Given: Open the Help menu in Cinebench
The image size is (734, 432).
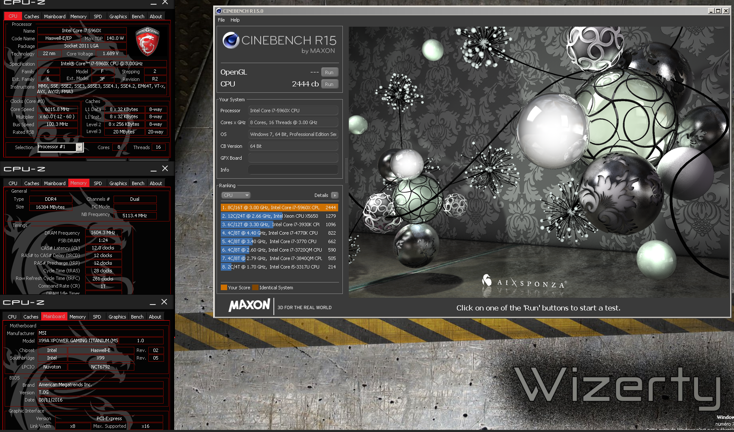Looking at the screenshot, I should 235,20.
